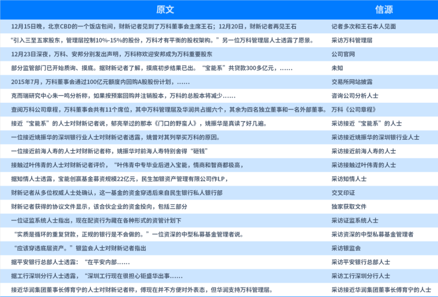Select row starting 财新记者获得的协议文件显示
This screenshot has height=297, width=438.
[x=219, y=207]
